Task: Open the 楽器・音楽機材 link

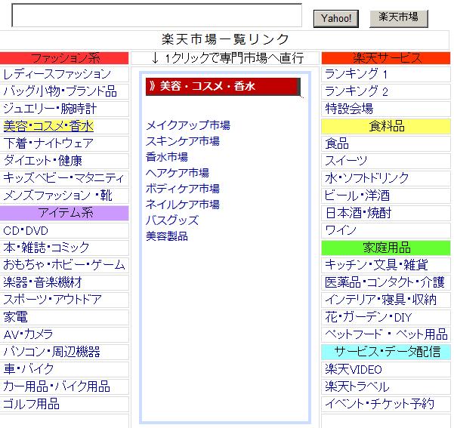Action: click(x=43, y=282)
